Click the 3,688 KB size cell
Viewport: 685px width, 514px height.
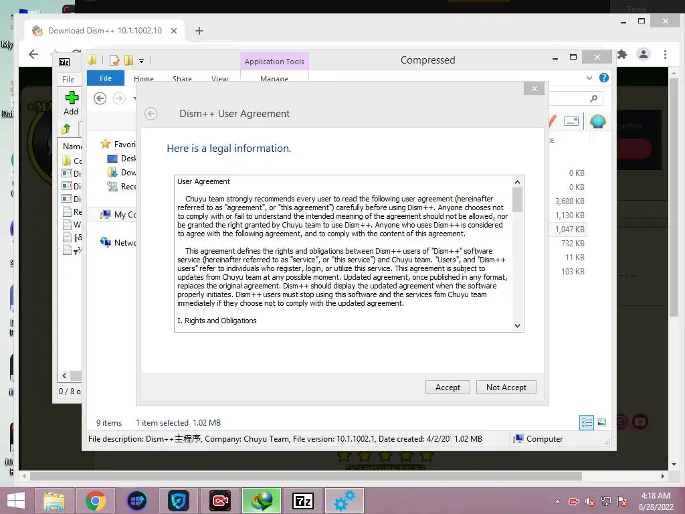pos(570,201)
